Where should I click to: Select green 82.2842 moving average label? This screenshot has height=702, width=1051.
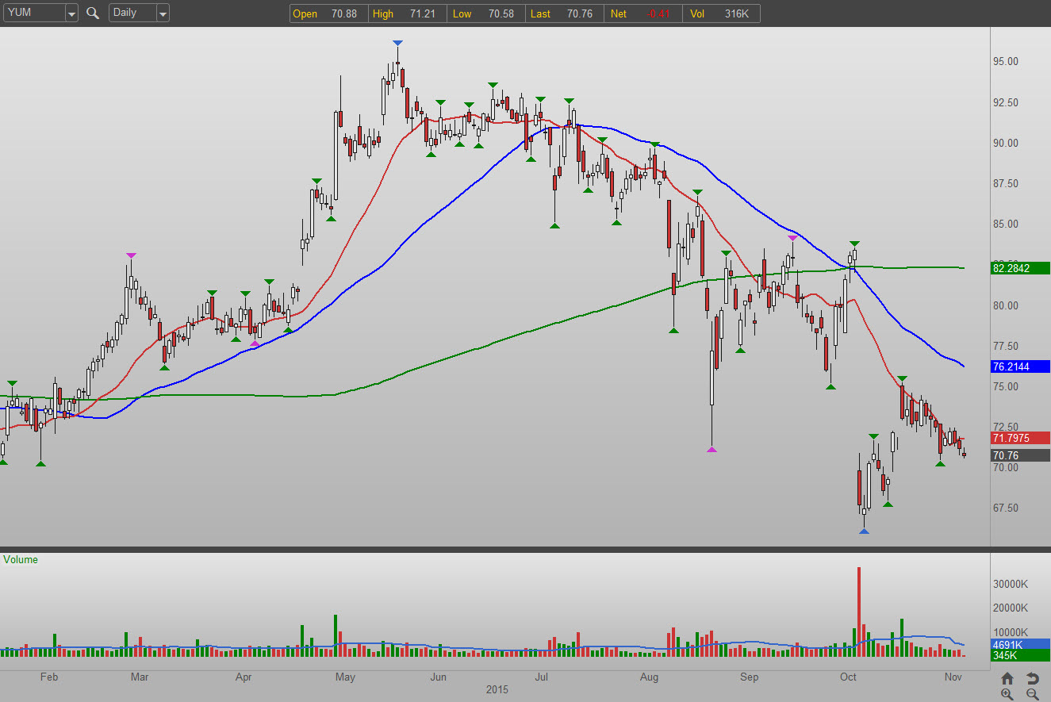click(1020, 268)
